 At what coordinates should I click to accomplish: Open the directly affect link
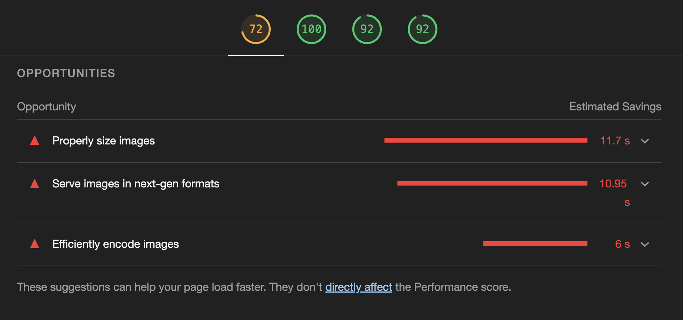coord(359,287)
